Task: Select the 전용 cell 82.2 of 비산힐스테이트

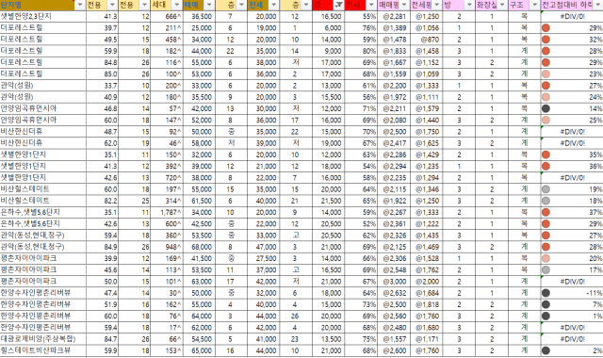Action: [x=103, y=201]
